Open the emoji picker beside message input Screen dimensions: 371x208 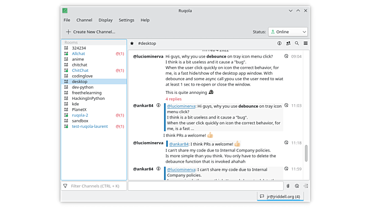point(297,186)
